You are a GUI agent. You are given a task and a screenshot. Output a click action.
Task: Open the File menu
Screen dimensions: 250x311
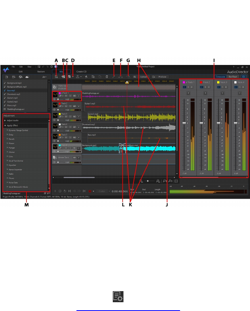click(13, 67)
